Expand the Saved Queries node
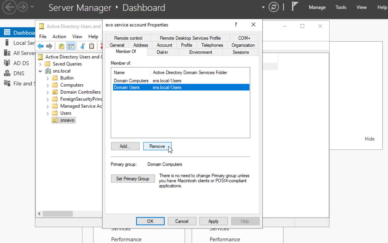 40,64
